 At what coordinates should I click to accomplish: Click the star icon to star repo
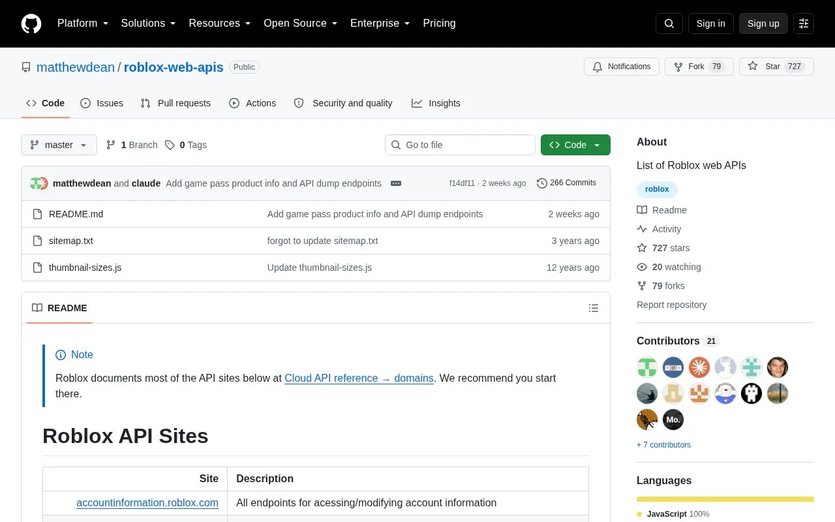point(753,67)
